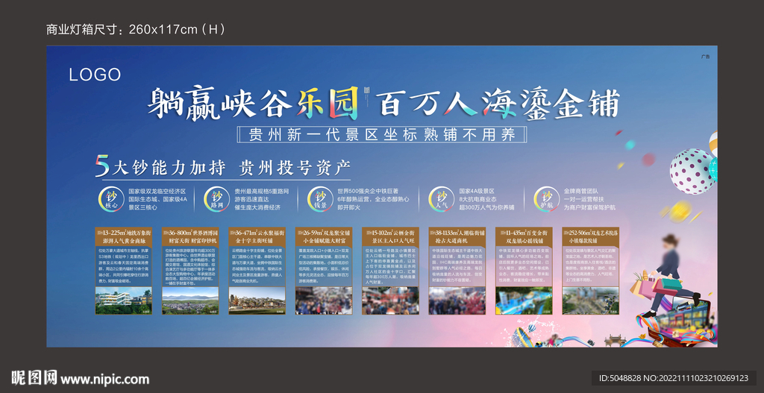Click the 云水聚福街 card description paragraph
The height and width of the screenshot is (393, 764).
pos(257,266)
